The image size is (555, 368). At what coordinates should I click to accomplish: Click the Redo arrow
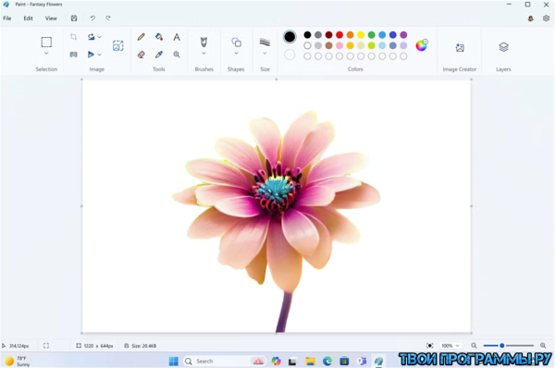pos(108,18)
